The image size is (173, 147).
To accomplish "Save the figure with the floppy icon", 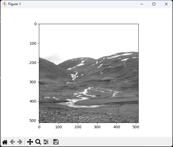I will pos(56,142).
